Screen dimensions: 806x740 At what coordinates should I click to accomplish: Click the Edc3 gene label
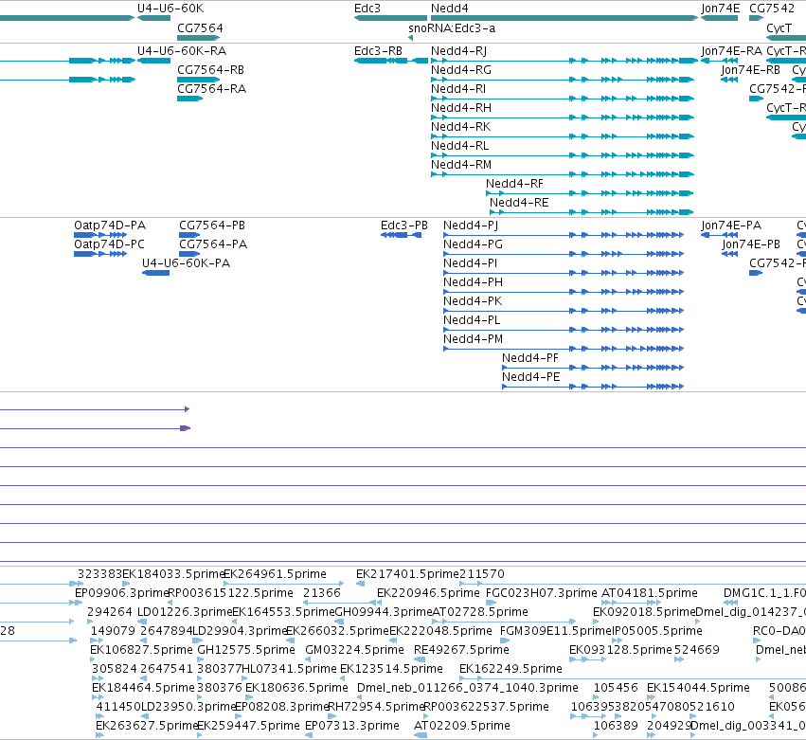(x=367, y=9)
